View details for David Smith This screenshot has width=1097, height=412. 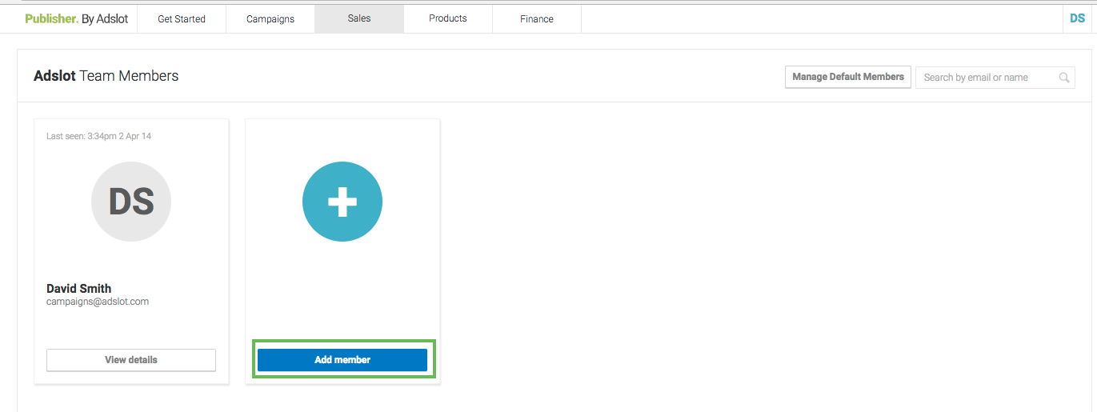click(x=131, y=360)
